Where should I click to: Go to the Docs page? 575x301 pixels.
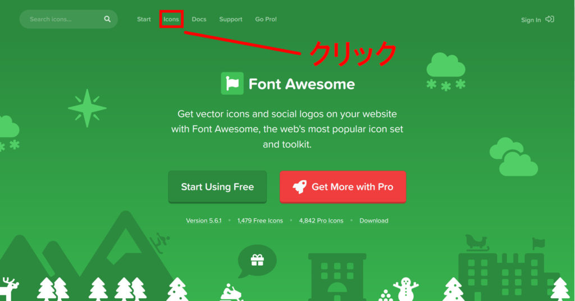pos(199,19)
